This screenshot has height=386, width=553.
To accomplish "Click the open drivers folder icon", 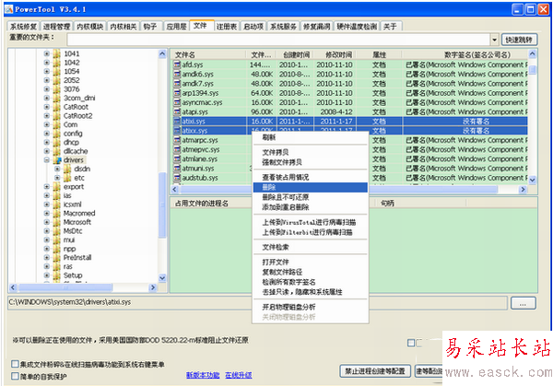I will [x=57, y=160].
